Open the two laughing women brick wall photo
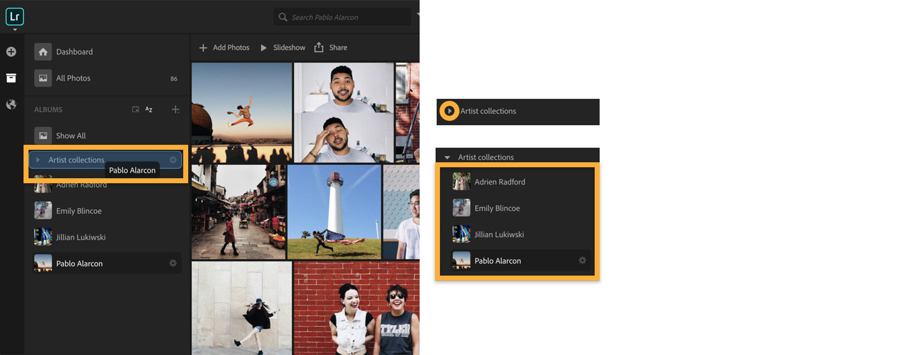Viewport: 901px width, 355px height. point(357,308)
